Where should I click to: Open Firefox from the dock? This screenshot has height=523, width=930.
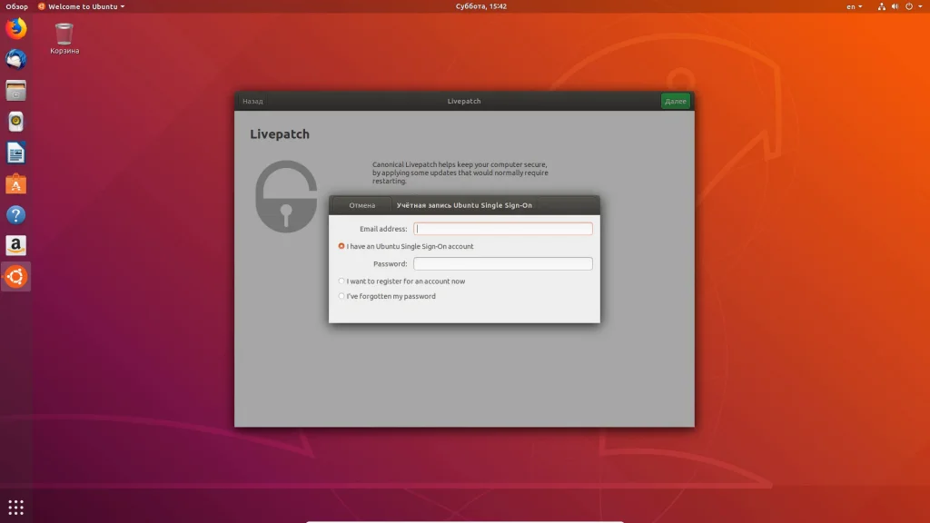(x=16, y=28)
